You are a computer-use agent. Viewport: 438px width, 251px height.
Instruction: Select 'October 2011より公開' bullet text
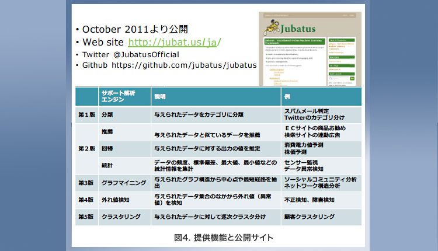pyautogui.click(x=135, y=29)
